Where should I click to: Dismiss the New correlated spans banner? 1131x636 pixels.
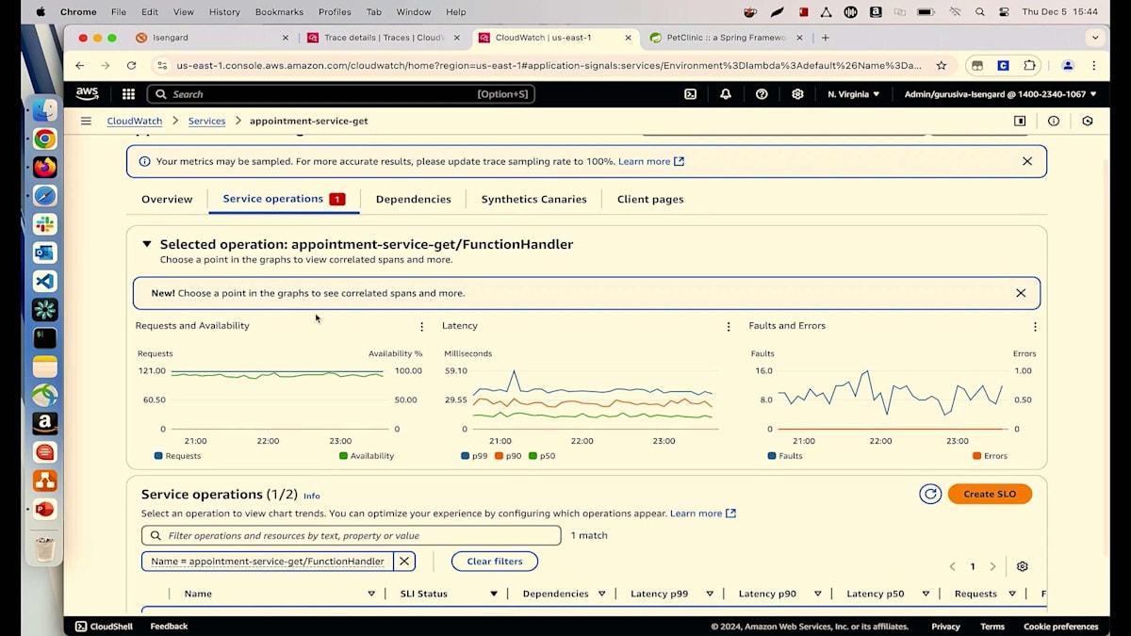tap(1021, 293)
